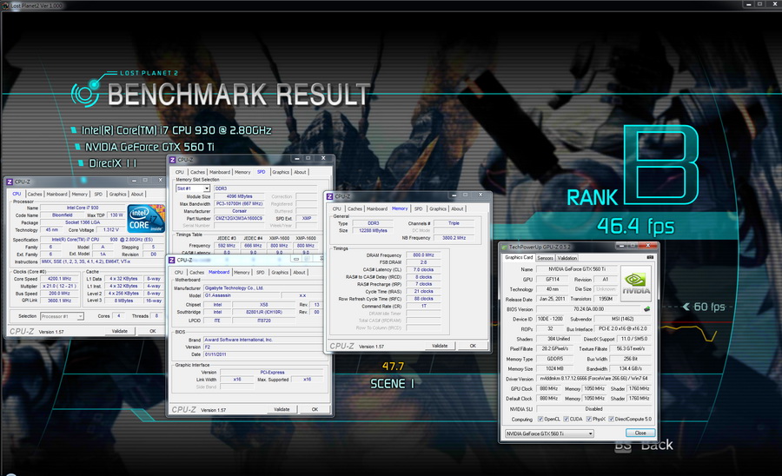The width and height of the screenshot is (782, 476).
Task: Click the GPU-Z Close button
Action: 640,433
